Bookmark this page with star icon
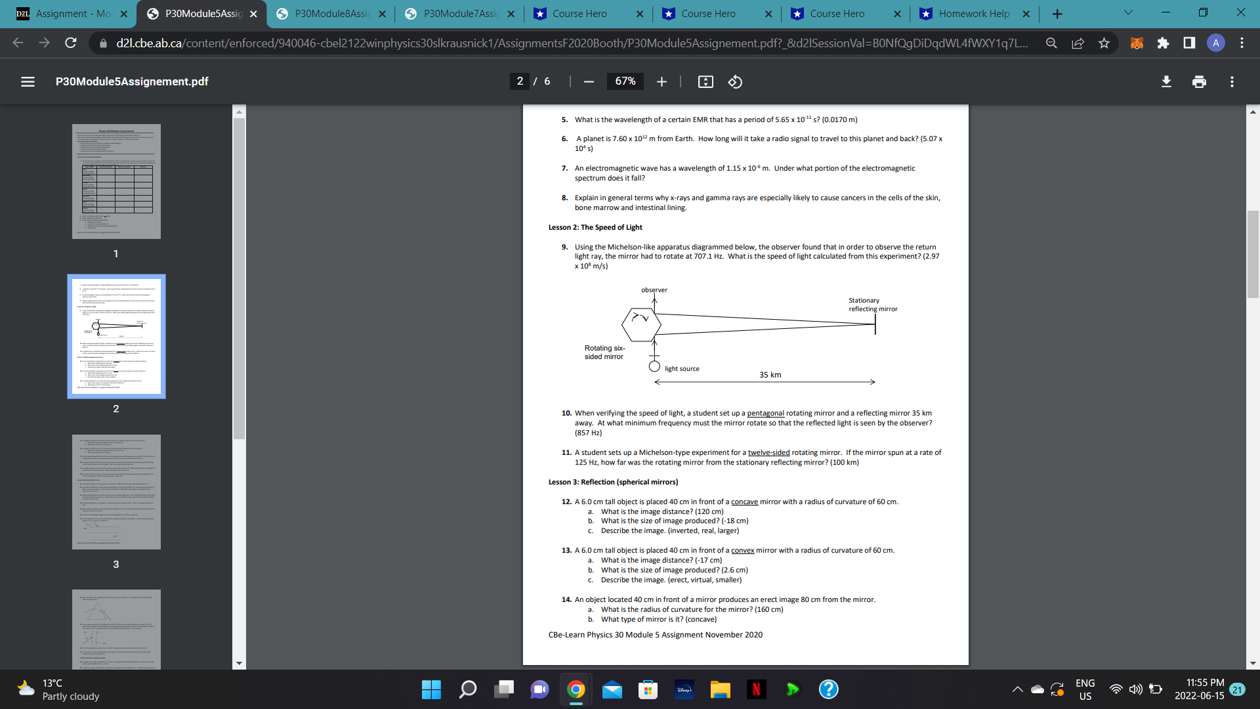Image resolution: width=1260 pixels, height=709 pixels. [x=1104, y=43]
